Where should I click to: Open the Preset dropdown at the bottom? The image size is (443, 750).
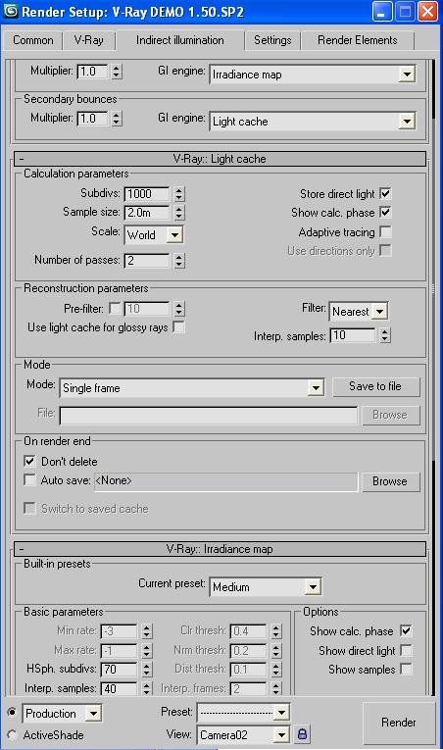pyautogui.click(x=243, y=713)
